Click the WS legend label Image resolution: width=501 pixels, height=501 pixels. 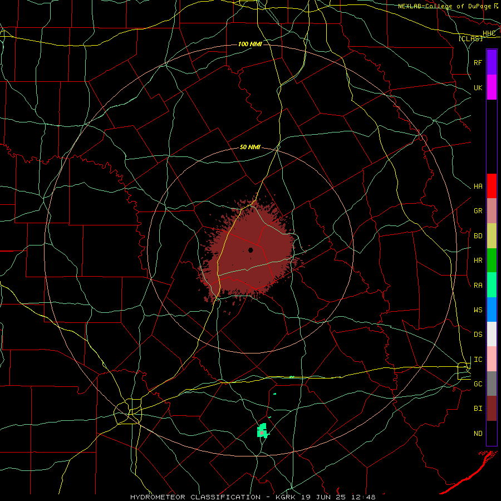point(478,310)
